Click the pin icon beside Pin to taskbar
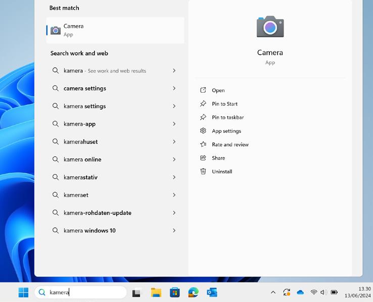 pyautogui.click(x=203, y=117)
